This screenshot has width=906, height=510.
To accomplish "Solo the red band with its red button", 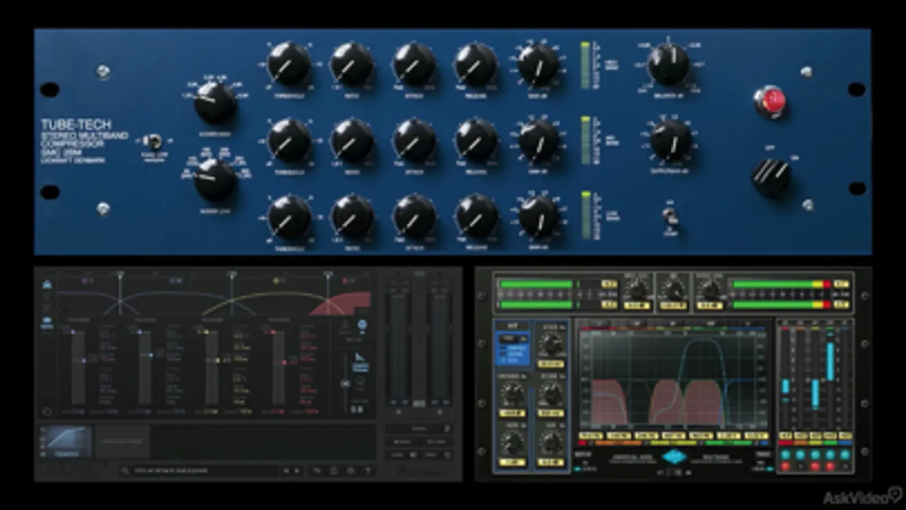I will (785, 466).
